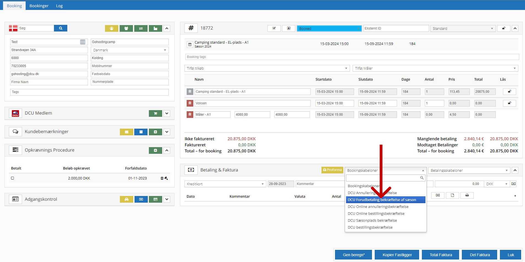Toggle the lock icon on Voksen row
525x262 pixels.
coord(509,103)
